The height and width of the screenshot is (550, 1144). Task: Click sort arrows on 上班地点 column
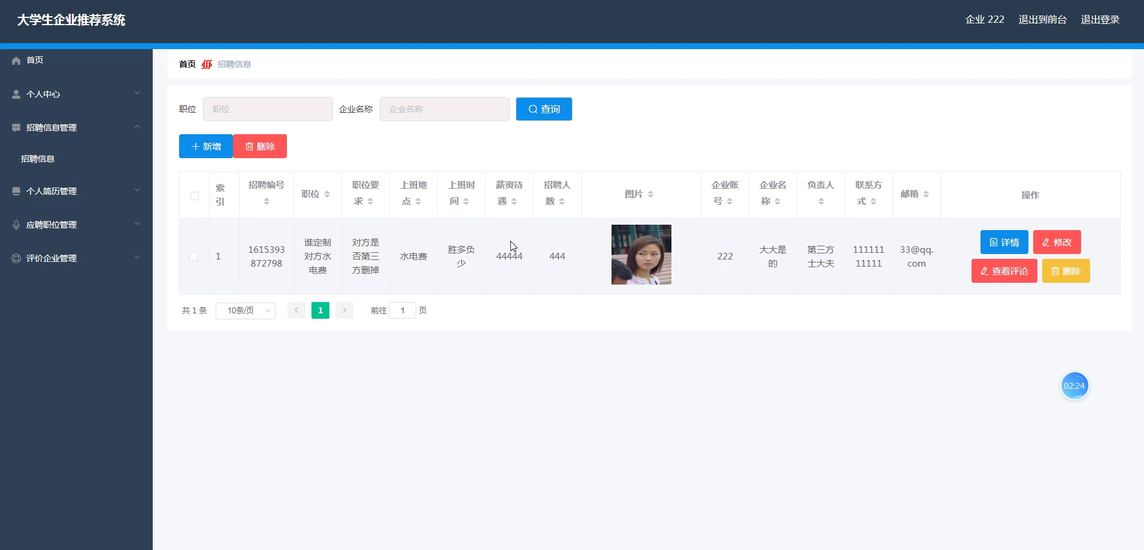(418, 201)
